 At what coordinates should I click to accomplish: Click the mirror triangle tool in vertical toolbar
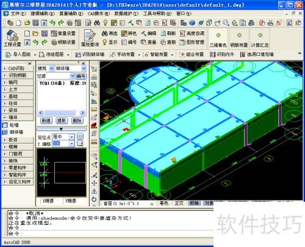(94, 191)
